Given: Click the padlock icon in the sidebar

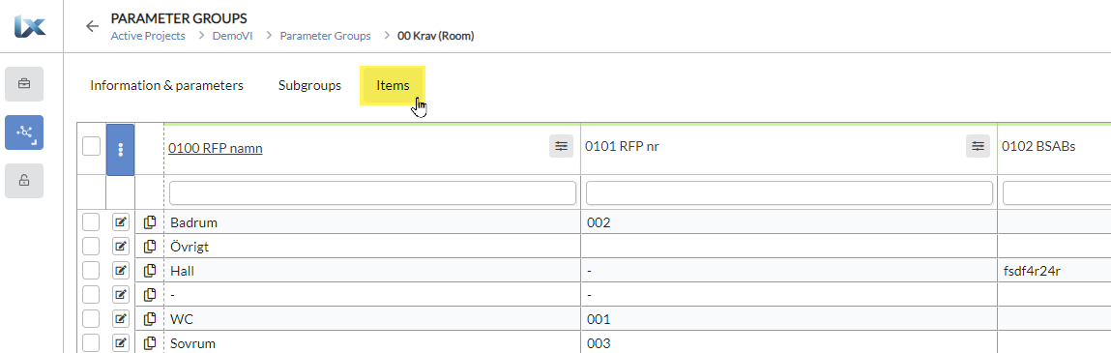Looking at the screenshot, I should [24, 181].
